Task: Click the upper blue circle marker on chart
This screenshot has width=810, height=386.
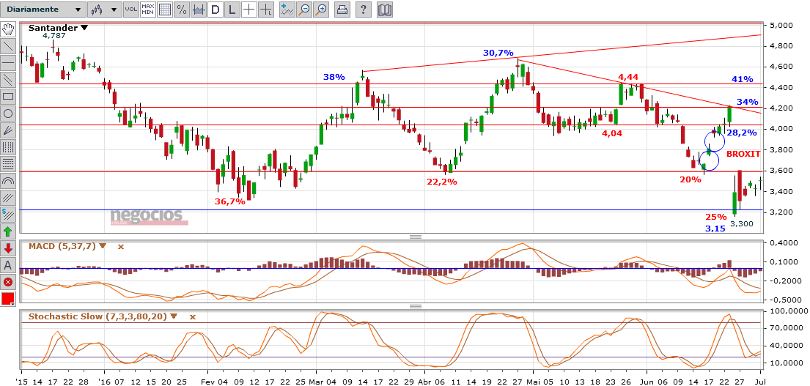Action: tap(716, 141)
